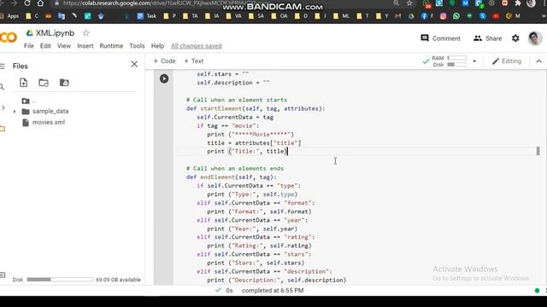Open the Google account avatar

pos(535,38)
